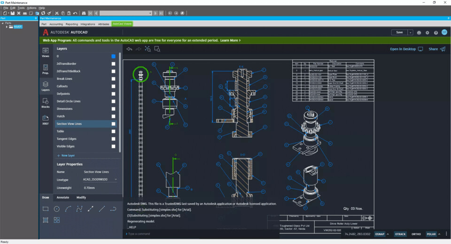451x244 pixels.
Task: Click the Share button
Action: click(436, 49)
